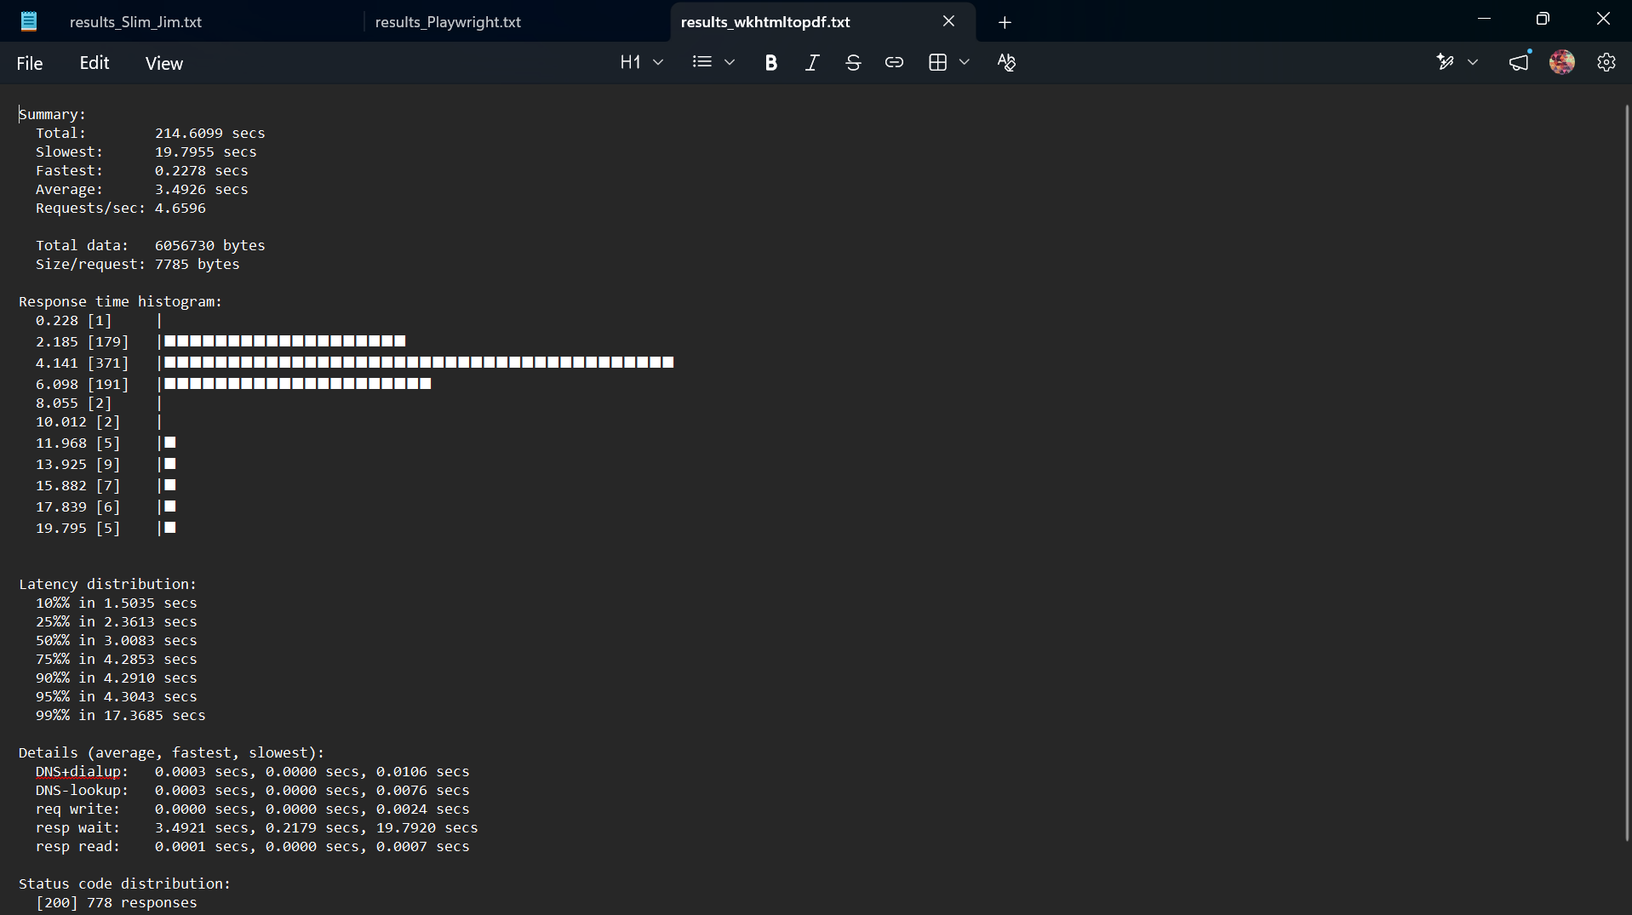The image size is (1632, 915).
Task: Click the 'resp read:' label
Action: click(x=77, y=846)
